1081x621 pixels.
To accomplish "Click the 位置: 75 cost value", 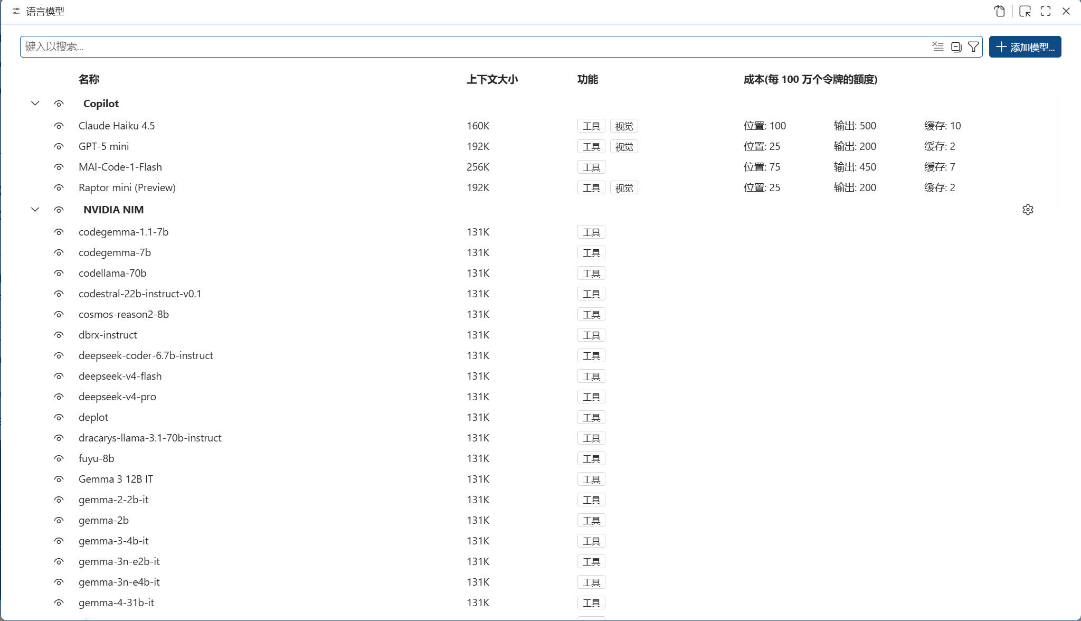I will coord(762,167).
